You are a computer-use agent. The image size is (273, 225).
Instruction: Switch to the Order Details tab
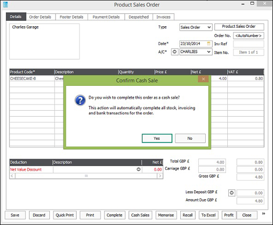[x=40, y=17]
